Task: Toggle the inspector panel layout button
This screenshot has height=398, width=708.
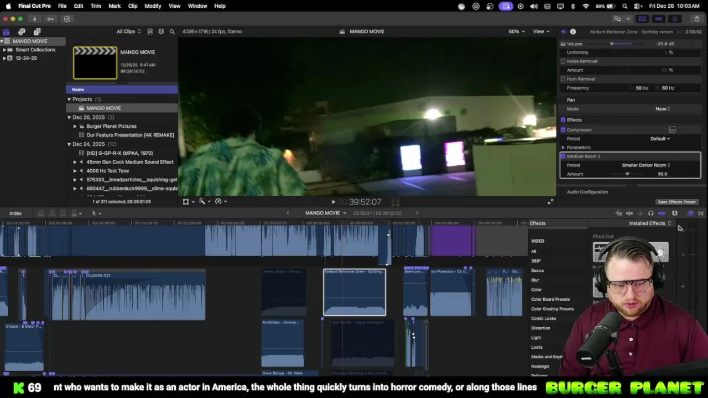Action: click(674, 19)
